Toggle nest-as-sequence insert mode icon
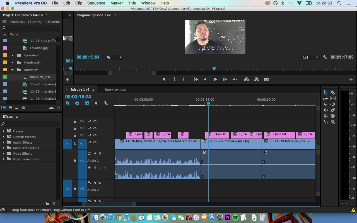 67,103
